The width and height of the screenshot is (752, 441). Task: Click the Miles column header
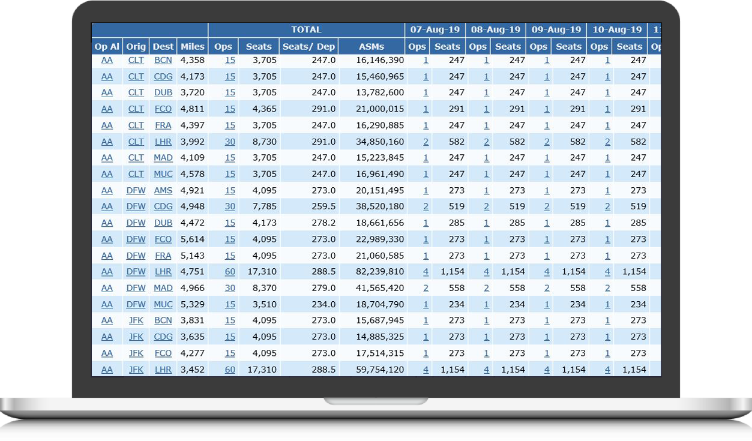(x=192, y=46)
